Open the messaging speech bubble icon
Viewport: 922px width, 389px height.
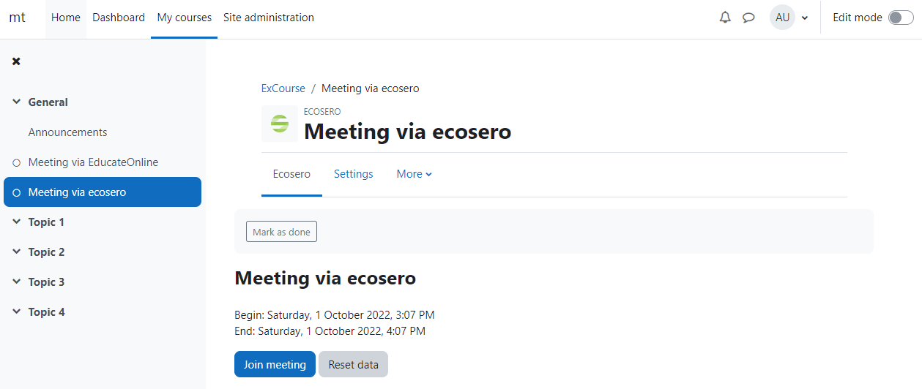tap(748, 18)
